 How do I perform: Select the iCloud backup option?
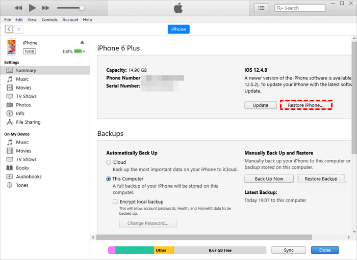pos(109,162)
